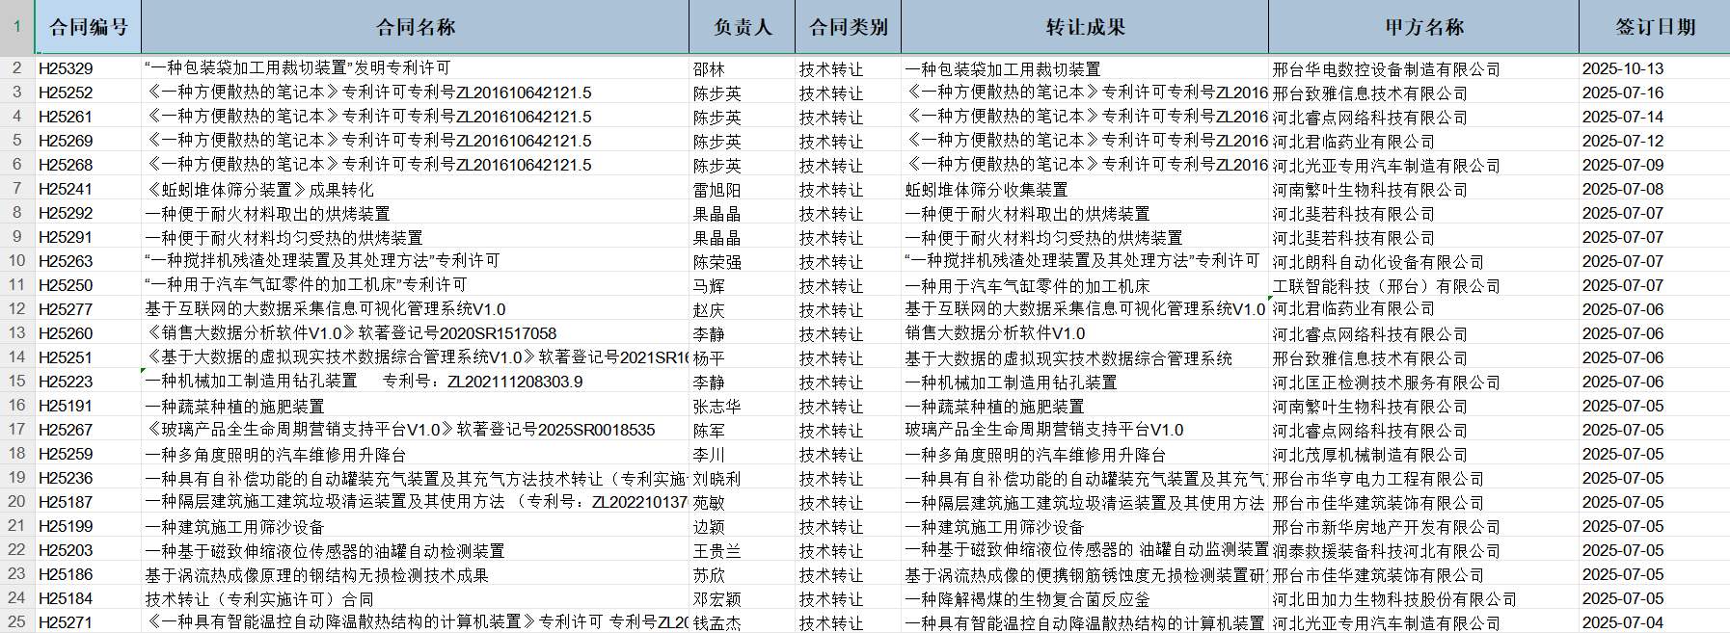
Task: Select contract number H25267
Action: coord(89,430)
